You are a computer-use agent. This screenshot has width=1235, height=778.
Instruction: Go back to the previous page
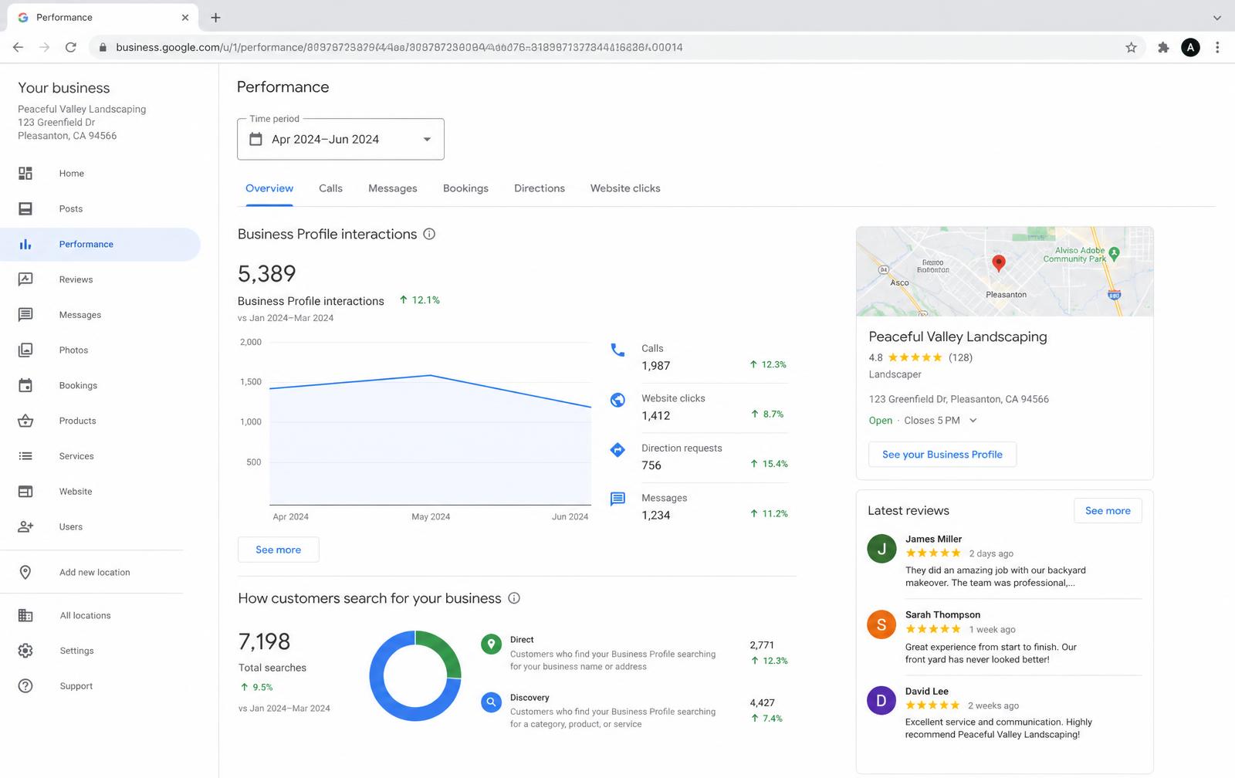coord(19,47)
